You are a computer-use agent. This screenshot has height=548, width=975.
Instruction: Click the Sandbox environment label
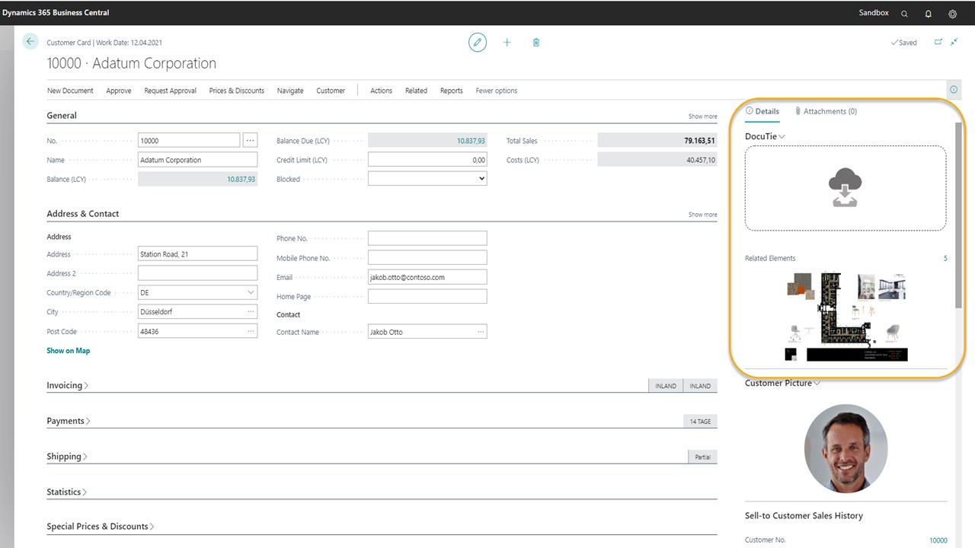874,13
